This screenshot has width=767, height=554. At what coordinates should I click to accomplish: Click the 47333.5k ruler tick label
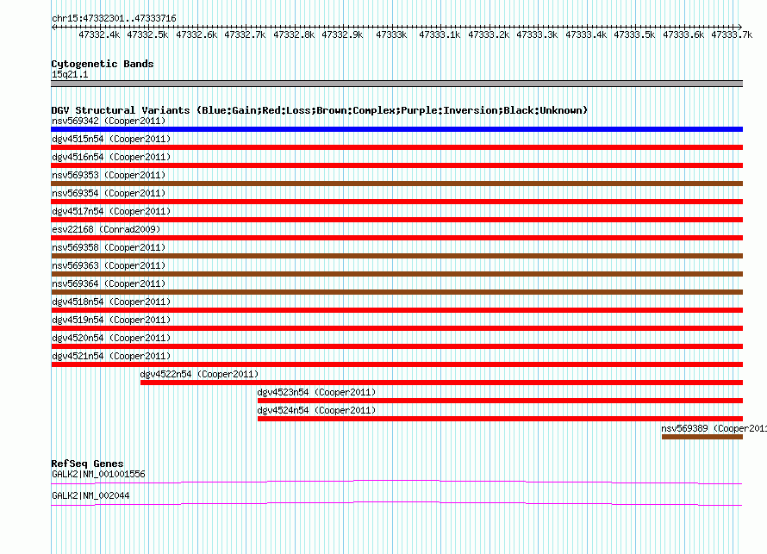pyautogui.click(x=634, y=34)
